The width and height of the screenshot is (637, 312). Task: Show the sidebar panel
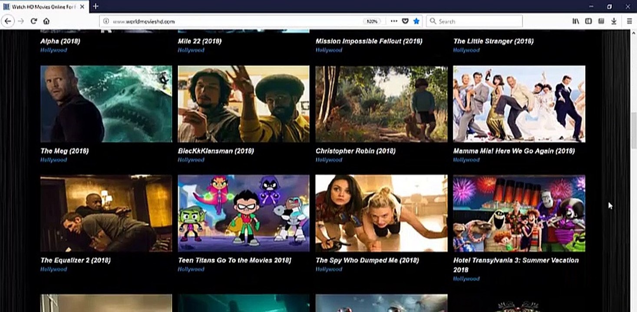pos(588,21)
